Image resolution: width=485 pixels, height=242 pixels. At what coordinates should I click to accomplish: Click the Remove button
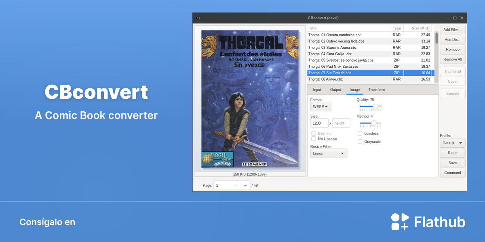click(452, 49)
